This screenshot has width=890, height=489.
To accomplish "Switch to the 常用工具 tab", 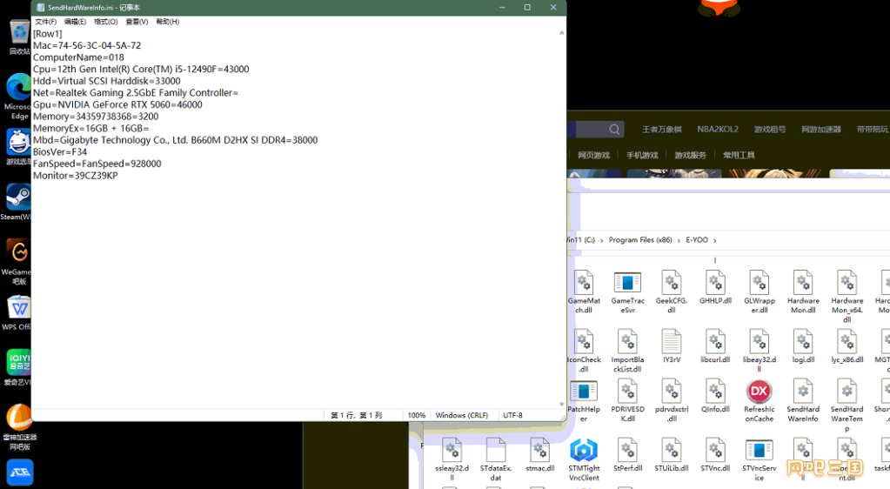I will [739, 155].
